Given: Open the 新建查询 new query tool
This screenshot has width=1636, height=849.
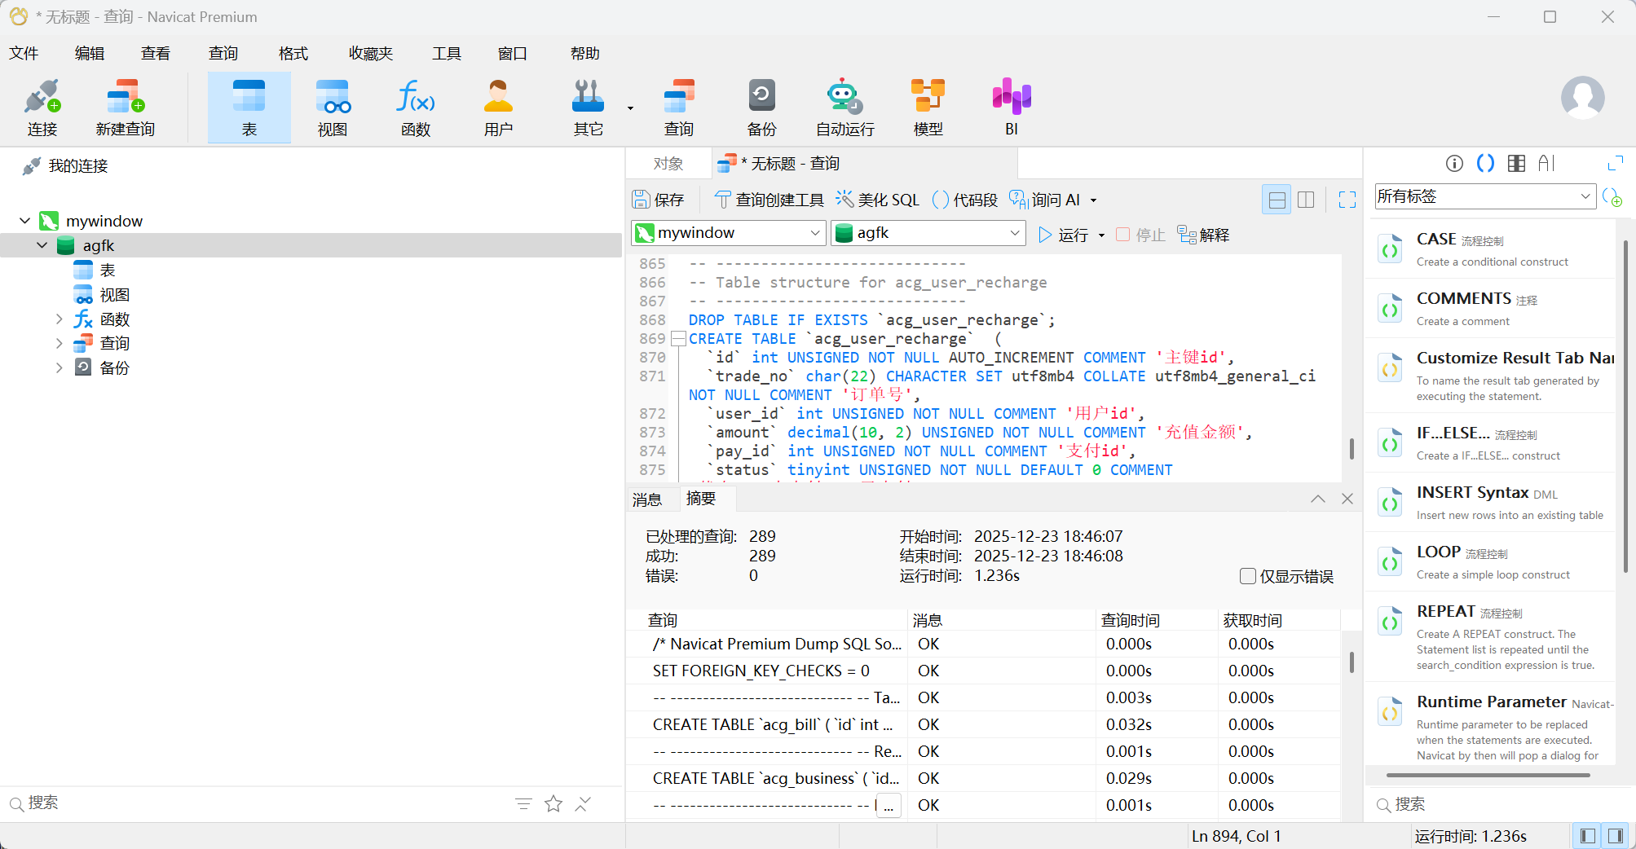Looking at the screenshot, I should (125, 108).
